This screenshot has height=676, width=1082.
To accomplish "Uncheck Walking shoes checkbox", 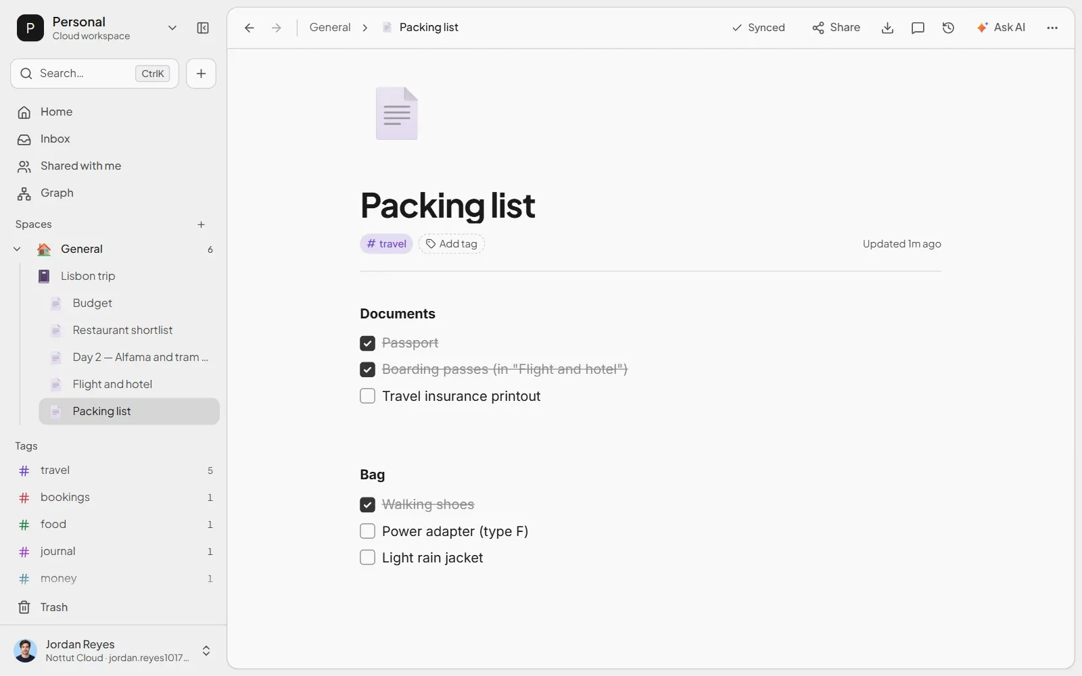I will [x=367, y=505].
